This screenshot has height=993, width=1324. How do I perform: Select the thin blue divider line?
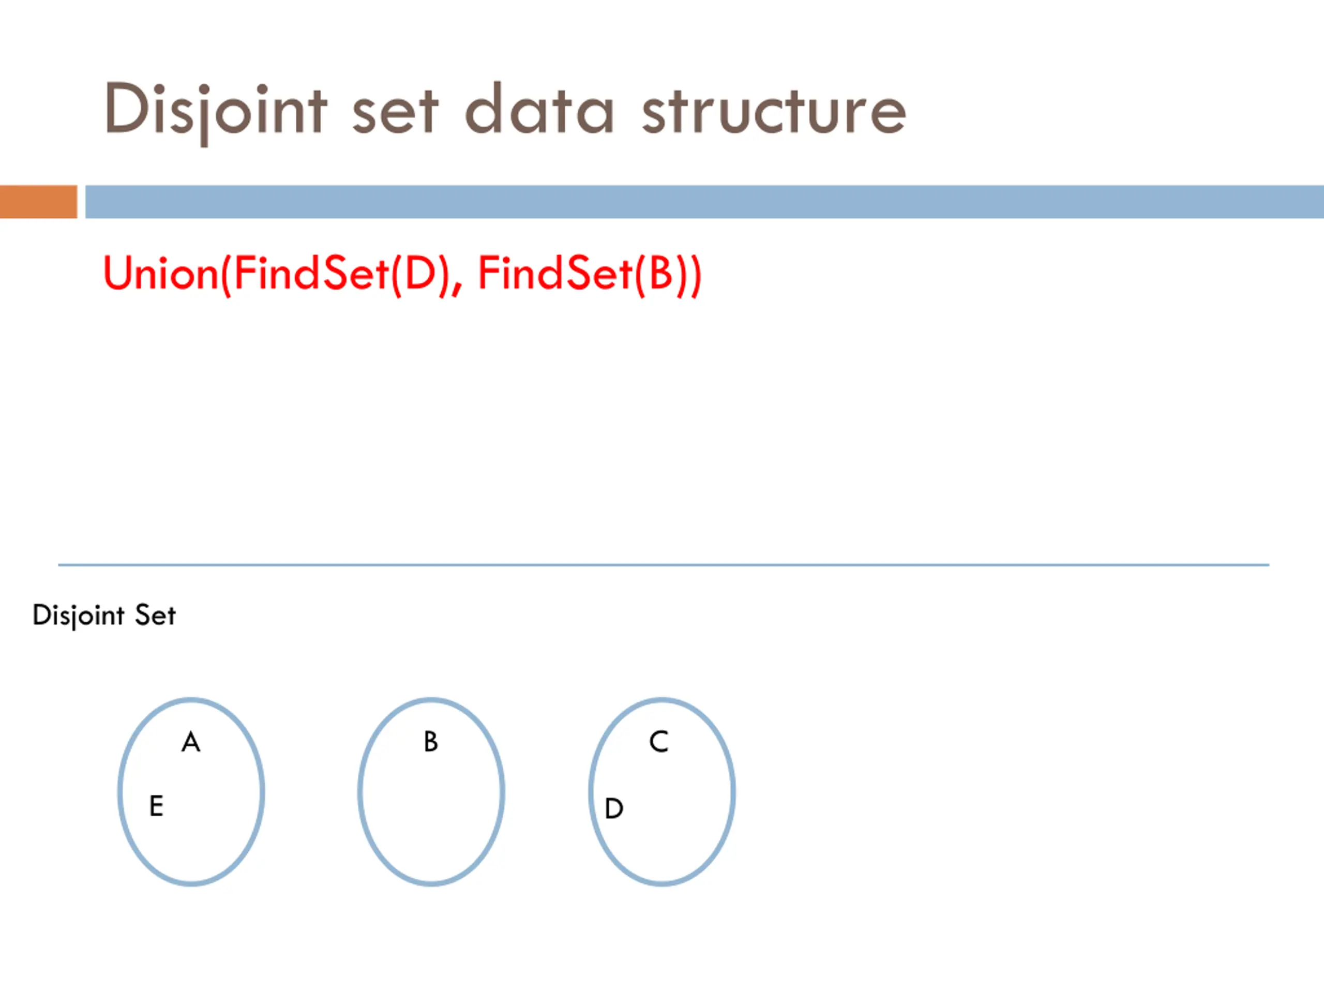[x=664, y=564]
